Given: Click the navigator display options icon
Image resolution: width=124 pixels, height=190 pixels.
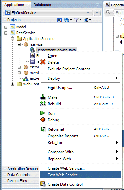Looking at the screenshot, I should click(x=86, y=20).
